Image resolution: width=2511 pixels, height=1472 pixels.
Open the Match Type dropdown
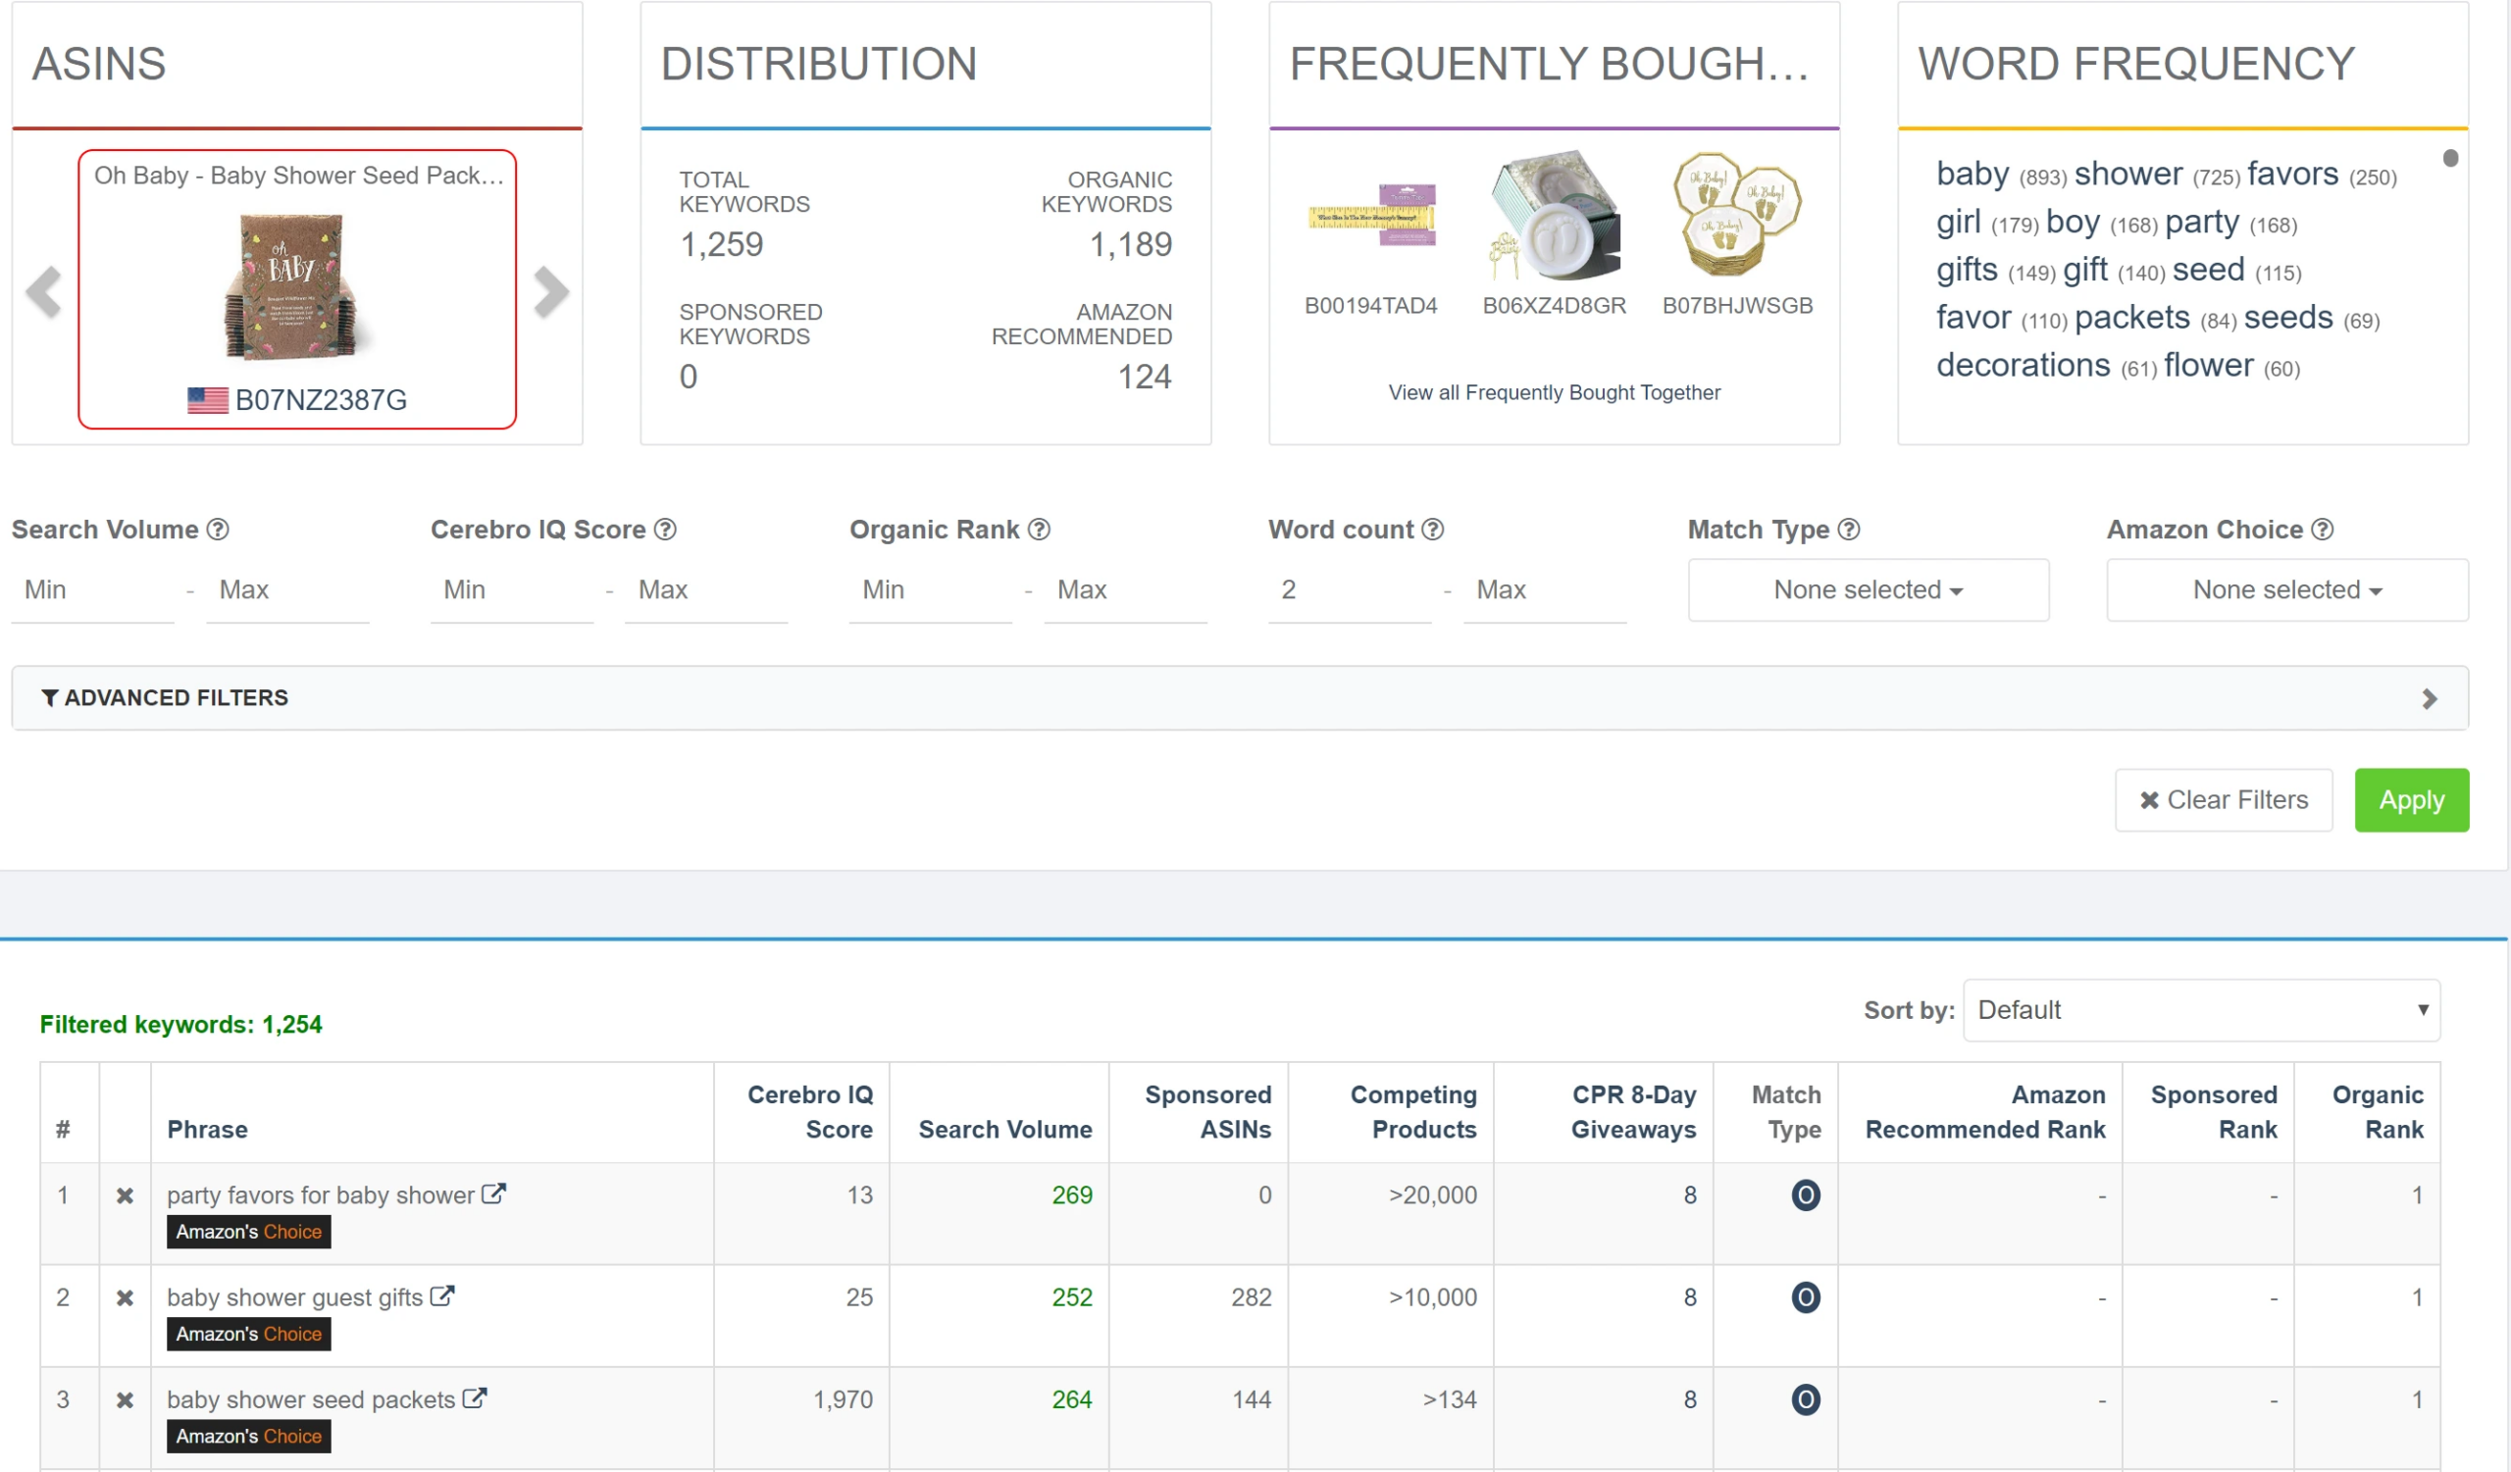point(1868,589)
